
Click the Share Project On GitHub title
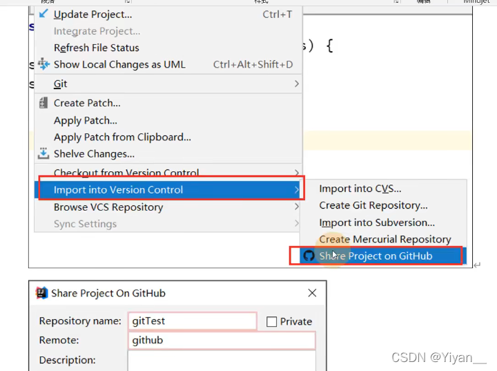(x=108, y=293)
